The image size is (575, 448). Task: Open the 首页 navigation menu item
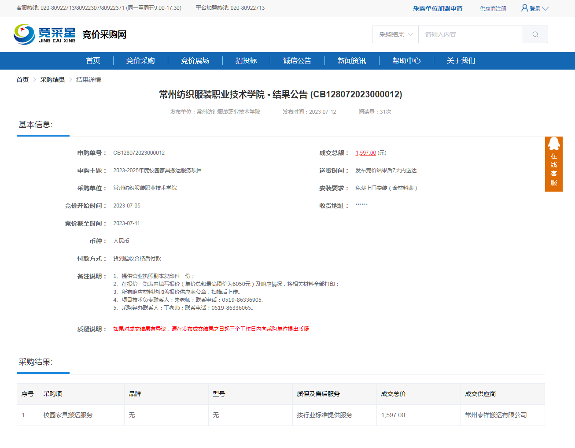93,61
